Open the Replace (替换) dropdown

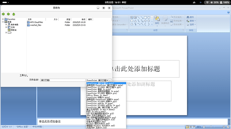(x=191, y=21)
